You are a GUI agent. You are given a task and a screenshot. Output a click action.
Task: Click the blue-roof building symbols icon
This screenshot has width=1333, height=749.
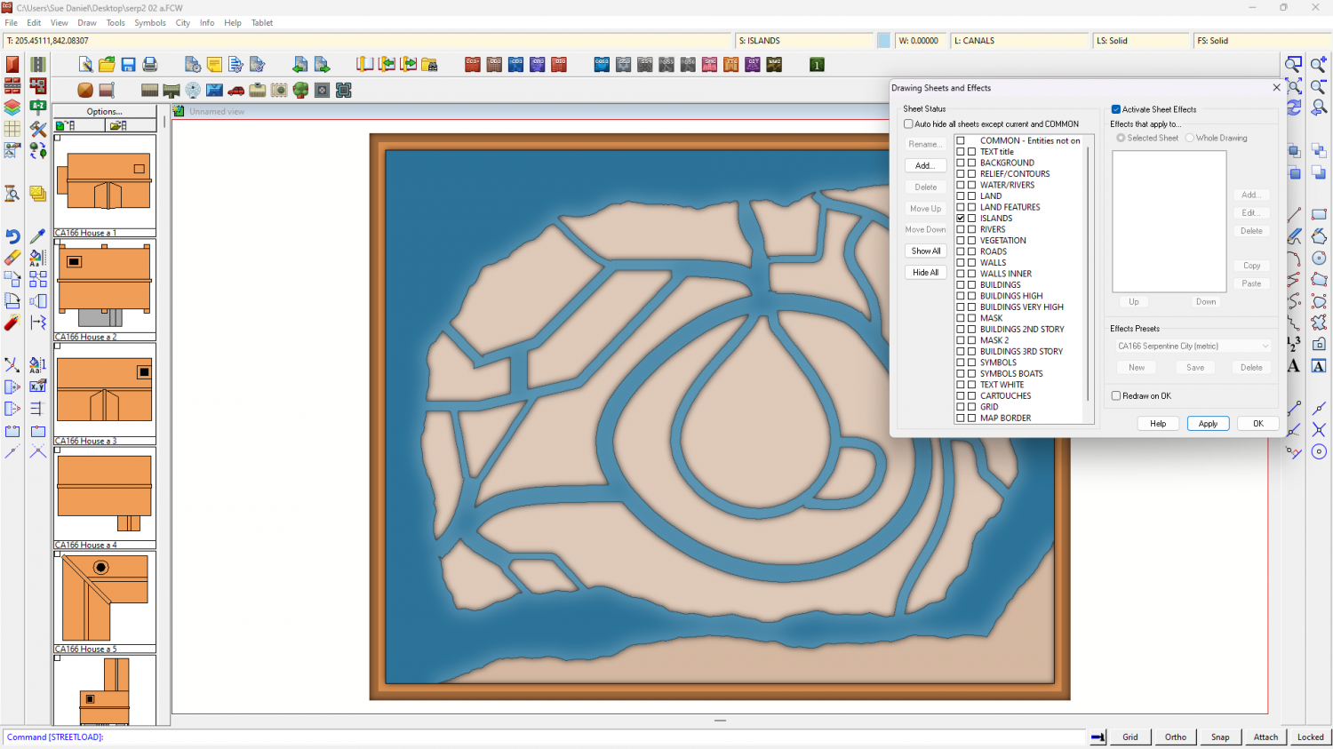click(214, 90)
